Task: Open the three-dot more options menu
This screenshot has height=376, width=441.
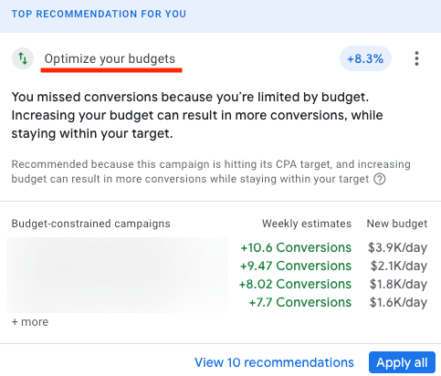Action: click(416, 58)
